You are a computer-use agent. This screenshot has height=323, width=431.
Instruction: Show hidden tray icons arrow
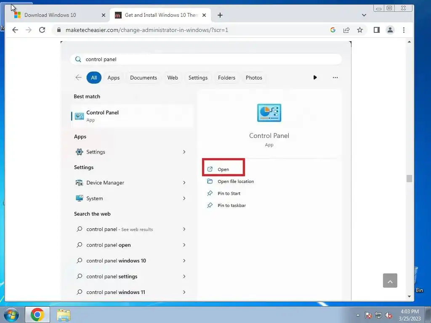pos(358,315)
